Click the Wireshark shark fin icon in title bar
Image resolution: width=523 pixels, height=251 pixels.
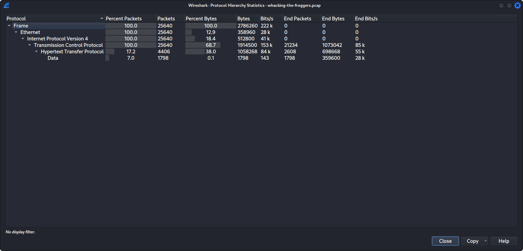(6, 5)
